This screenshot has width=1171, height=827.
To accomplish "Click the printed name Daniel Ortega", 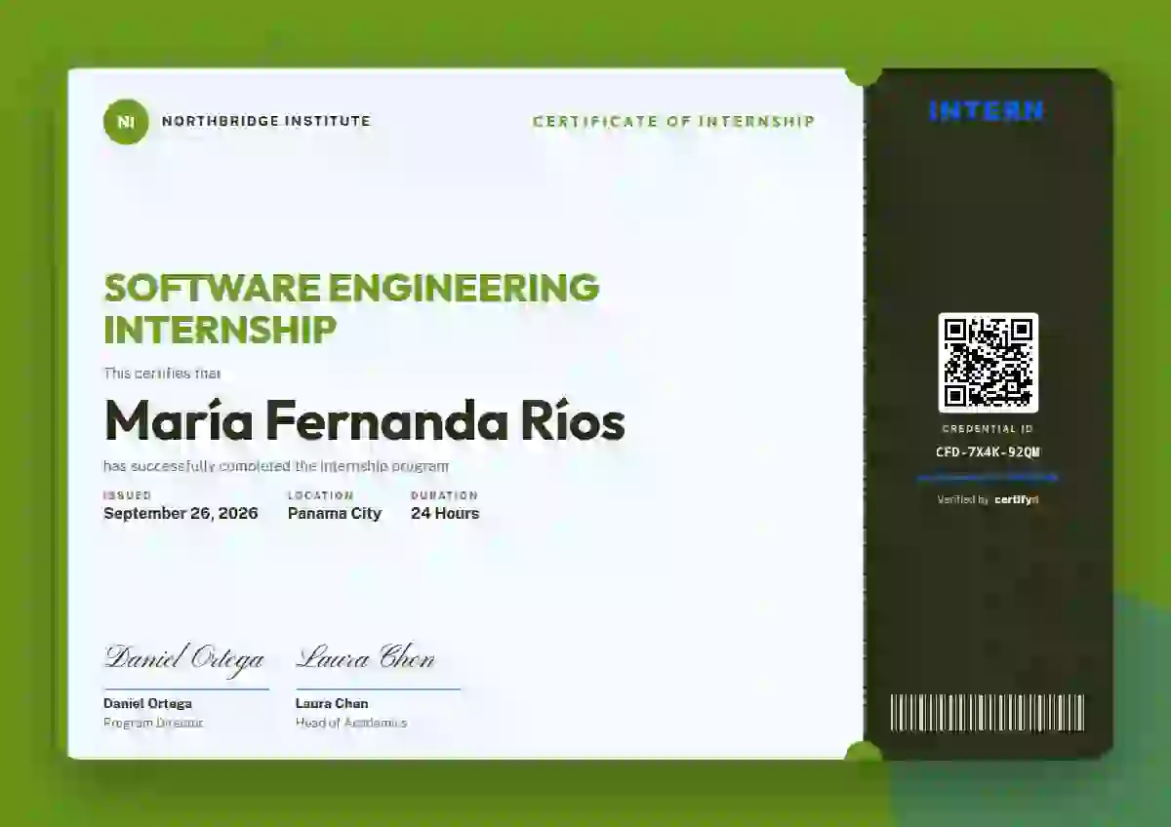I will click(x=147, y=703).
